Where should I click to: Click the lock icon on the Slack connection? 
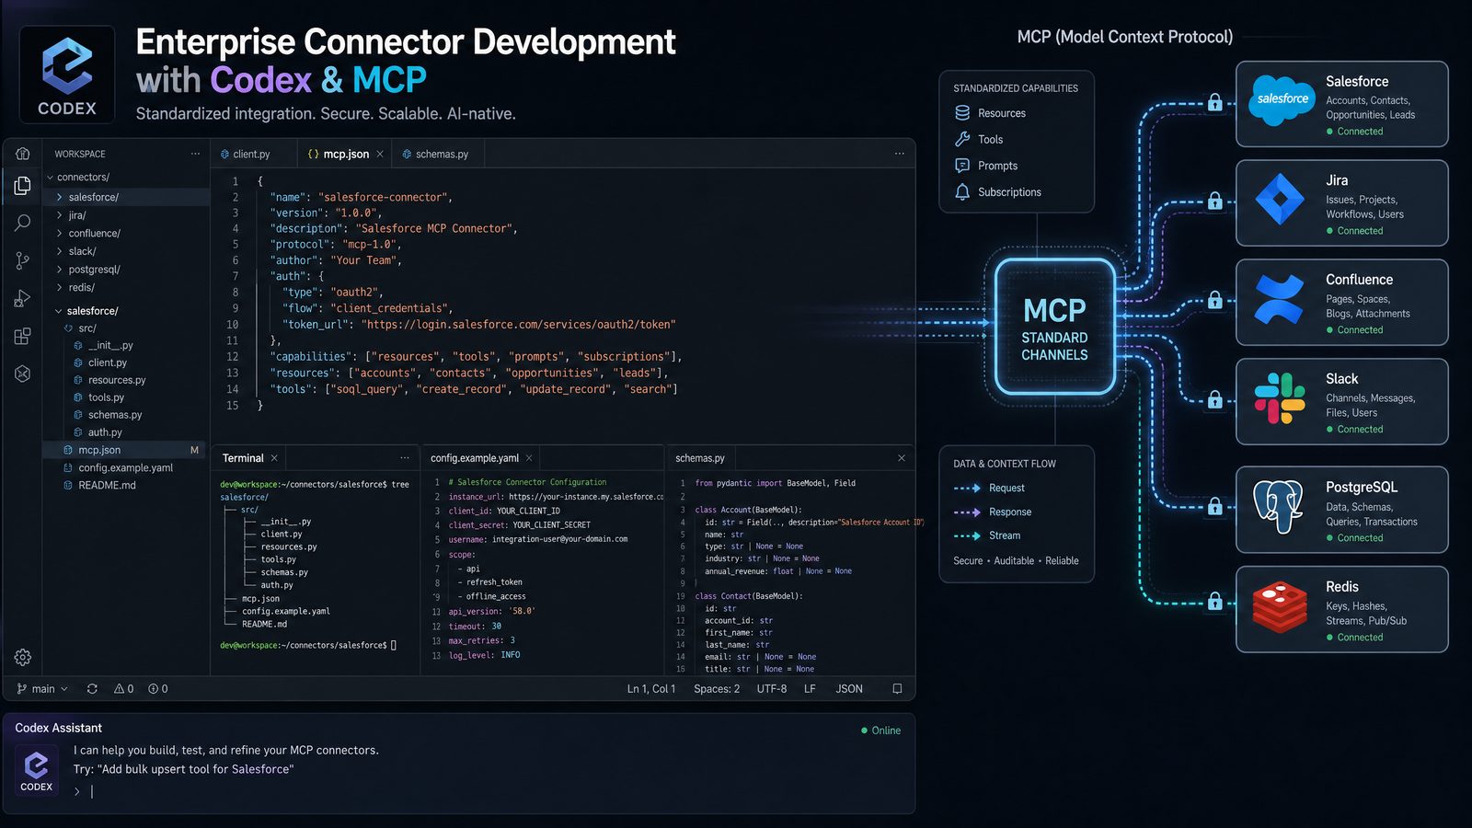point(1215,400)
